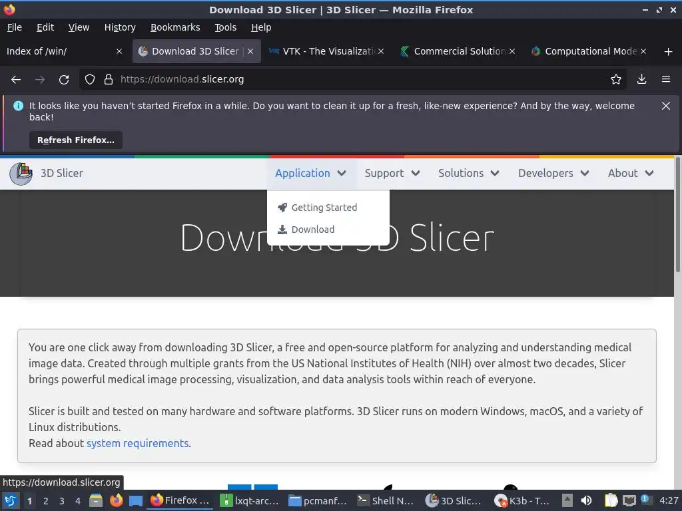Go back with the browser back arrow
The width and height of the screenshot is (682, 511).
(16, 80)
